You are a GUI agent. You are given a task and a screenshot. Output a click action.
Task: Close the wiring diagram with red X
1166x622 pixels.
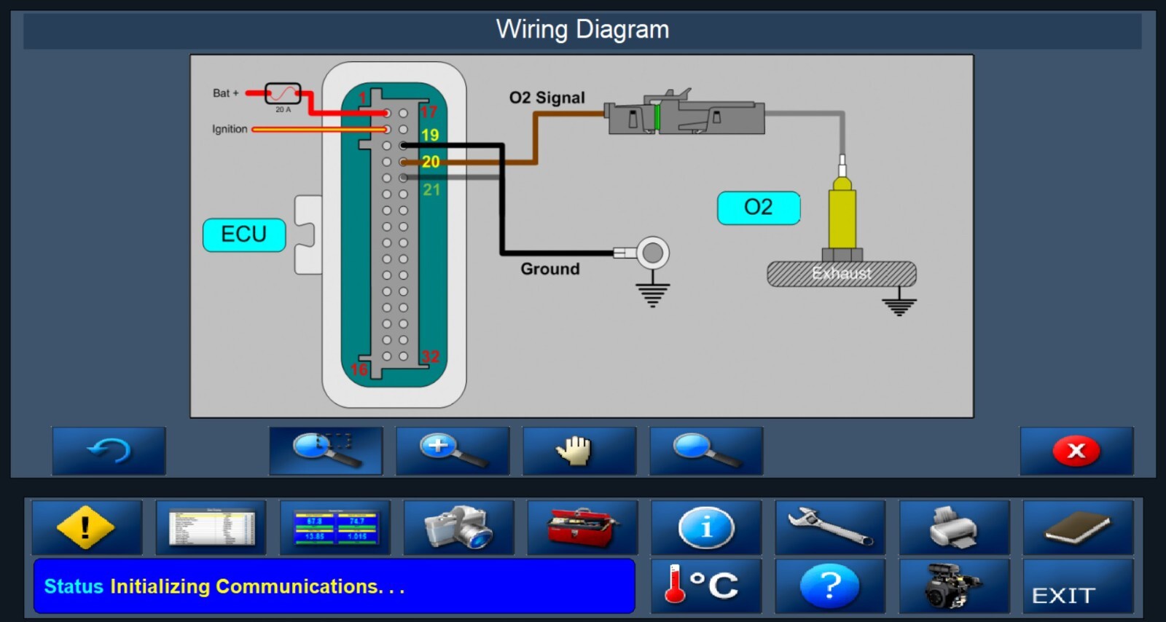click(x=1076, y=451)
